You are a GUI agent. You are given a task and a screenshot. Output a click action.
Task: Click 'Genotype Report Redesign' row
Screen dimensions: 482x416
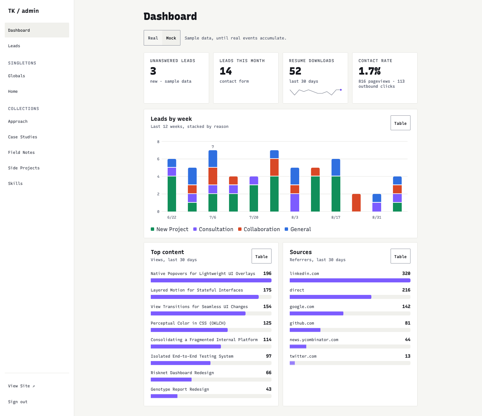point(211,393)
